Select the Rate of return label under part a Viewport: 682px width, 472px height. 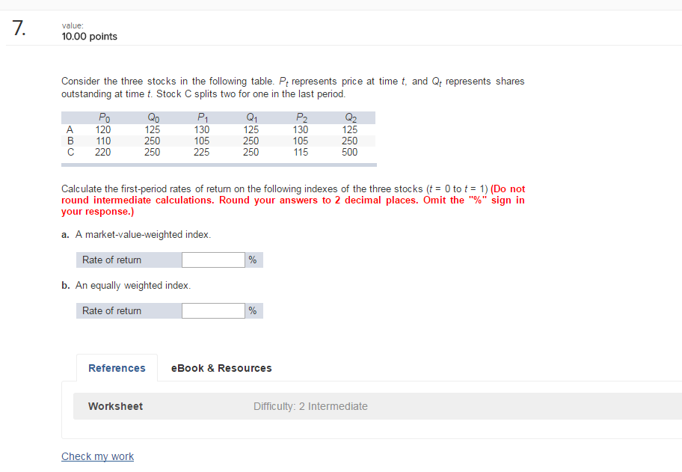pos(112,260)
